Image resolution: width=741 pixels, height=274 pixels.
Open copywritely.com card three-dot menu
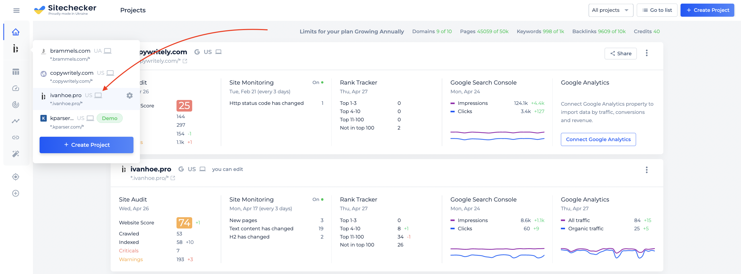[x=646, y=53]
